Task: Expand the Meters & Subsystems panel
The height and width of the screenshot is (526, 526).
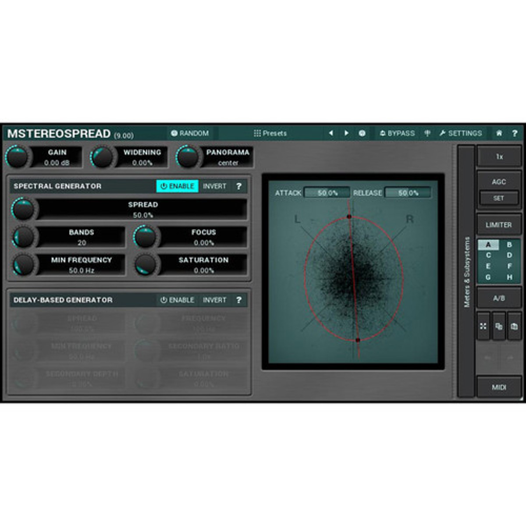Action: [x=466, y=272]
